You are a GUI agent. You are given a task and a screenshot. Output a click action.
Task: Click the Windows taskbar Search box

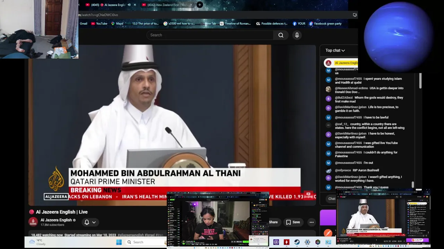coord(145,242)
